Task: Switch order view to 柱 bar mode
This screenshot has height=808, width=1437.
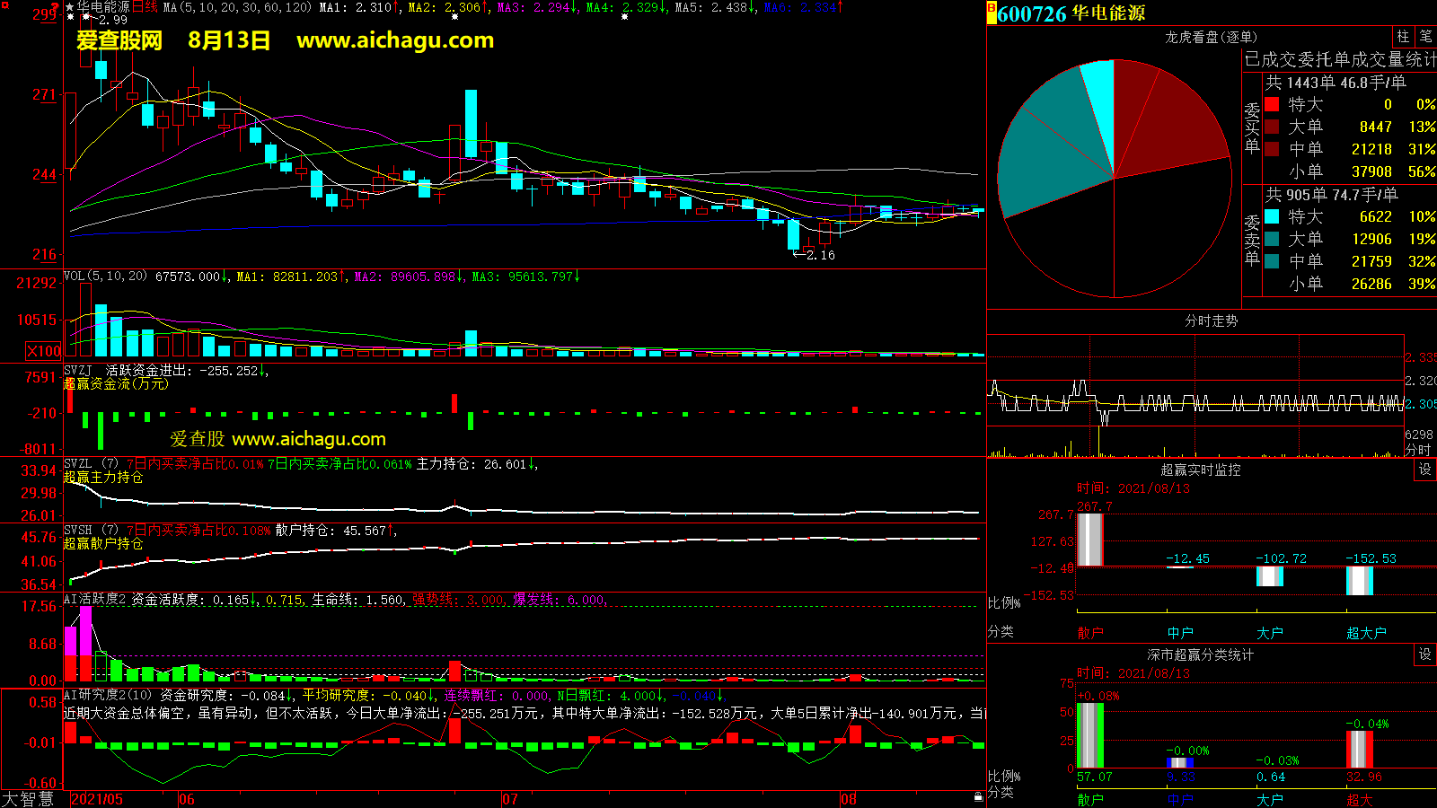Action: click(x=1403, y=37)
